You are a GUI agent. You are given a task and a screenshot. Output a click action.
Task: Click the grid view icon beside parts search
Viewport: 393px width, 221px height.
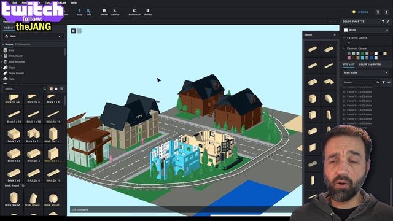61,88
